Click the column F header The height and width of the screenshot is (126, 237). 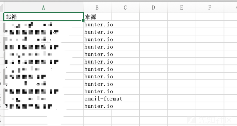tap(210, 7)
